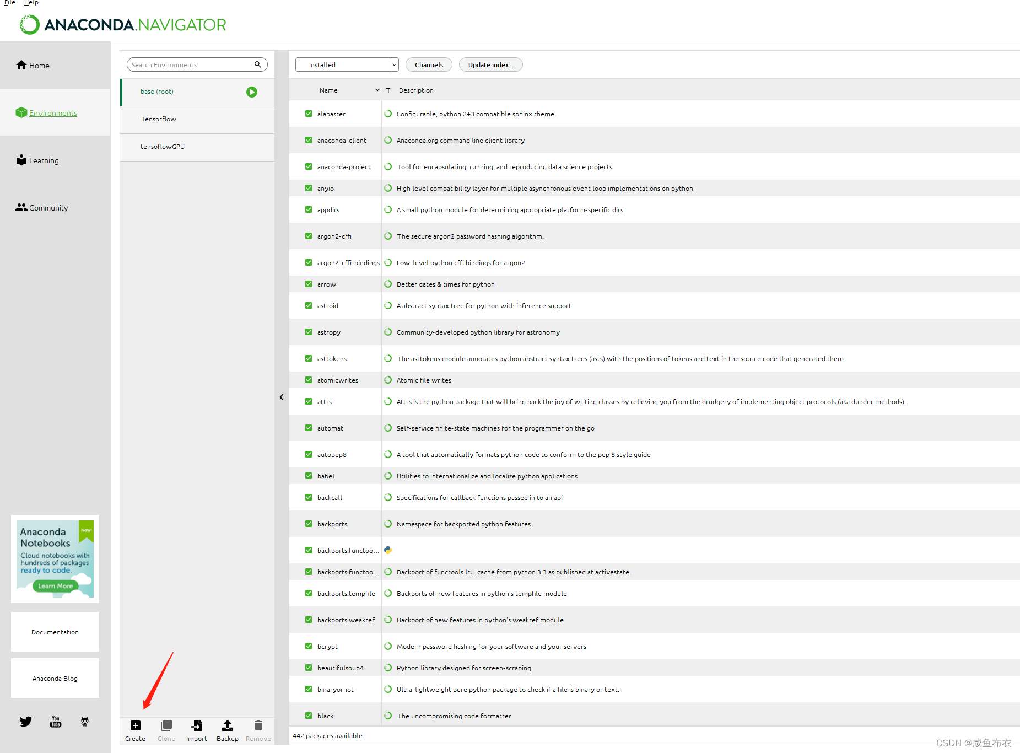Sort by the T type column

388,90
